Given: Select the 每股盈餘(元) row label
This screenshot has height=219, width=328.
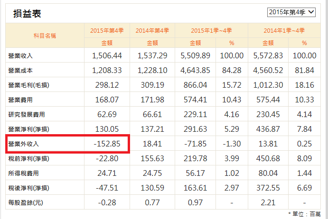Looking at the screenshot, I should [26, 202].
